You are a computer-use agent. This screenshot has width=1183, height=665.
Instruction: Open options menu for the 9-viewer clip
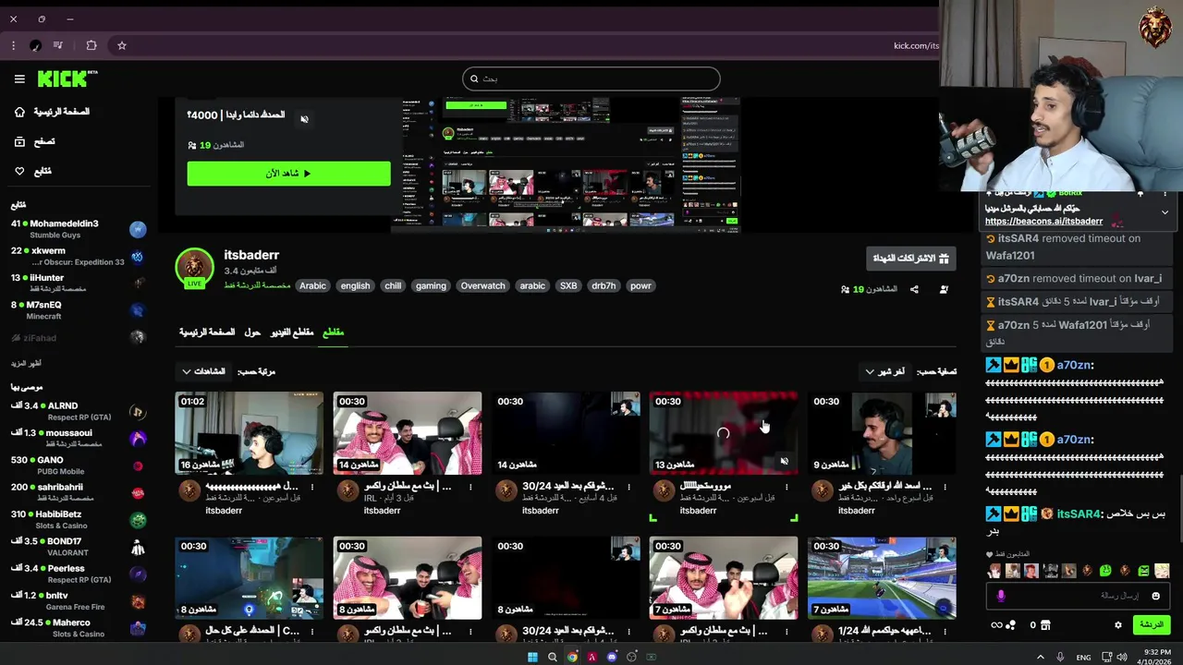[x=945, y=487]
